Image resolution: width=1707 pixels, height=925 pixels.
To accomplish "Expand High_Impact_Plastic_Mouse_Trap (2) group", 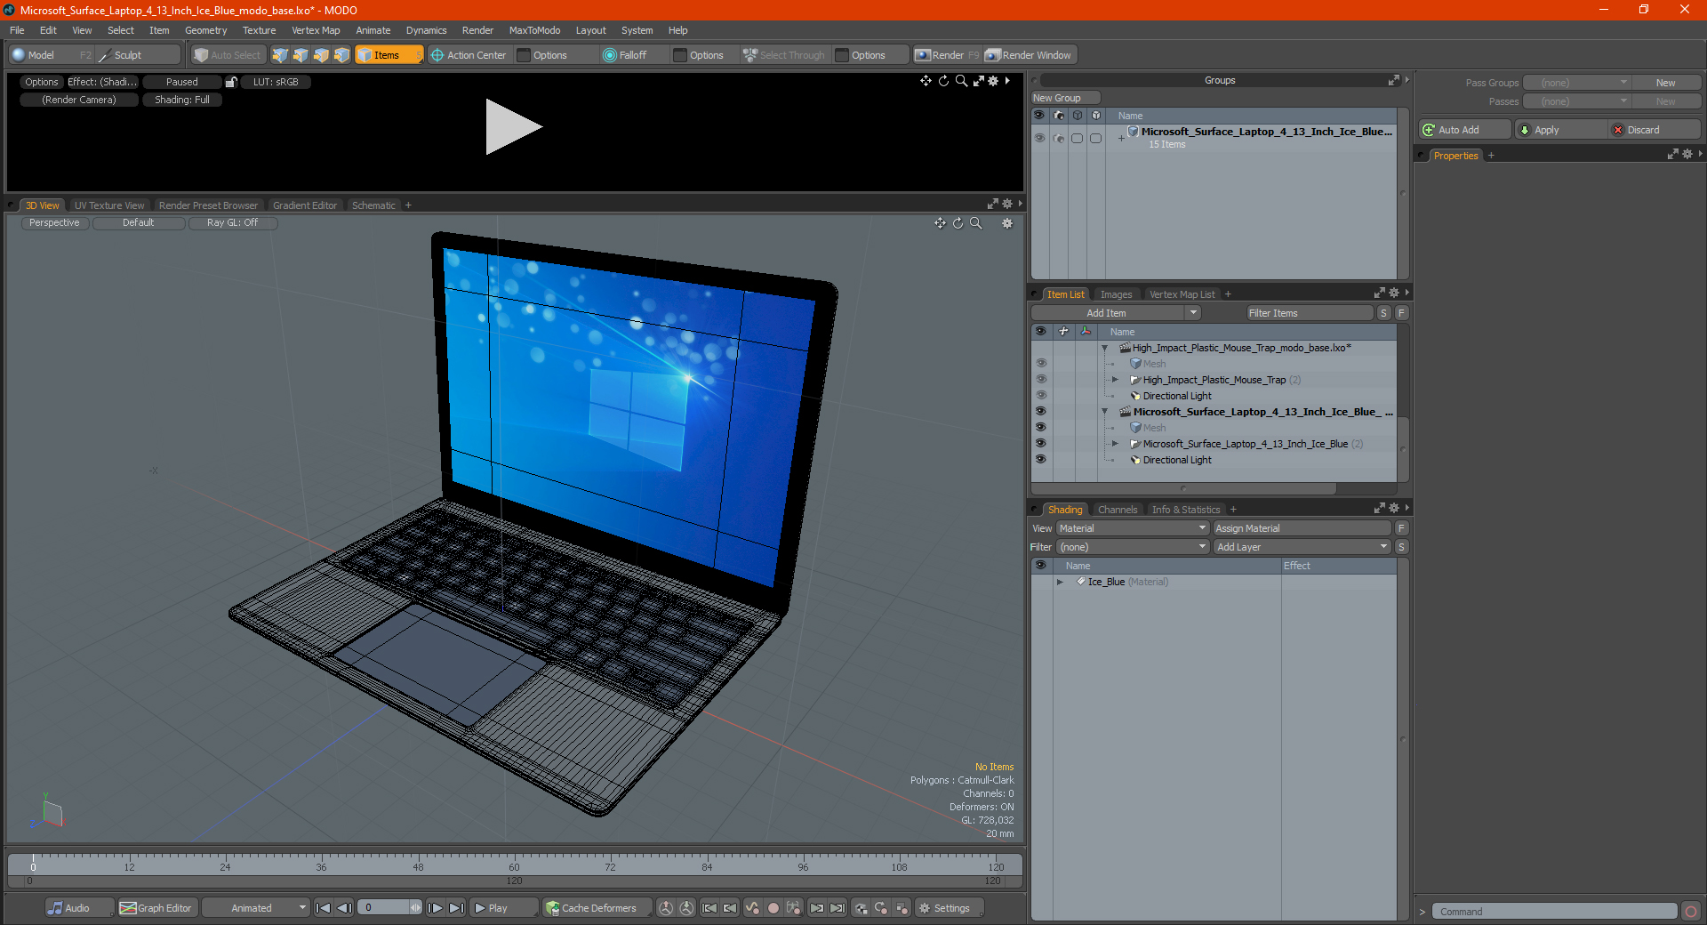I will [x=1116, y=380].
